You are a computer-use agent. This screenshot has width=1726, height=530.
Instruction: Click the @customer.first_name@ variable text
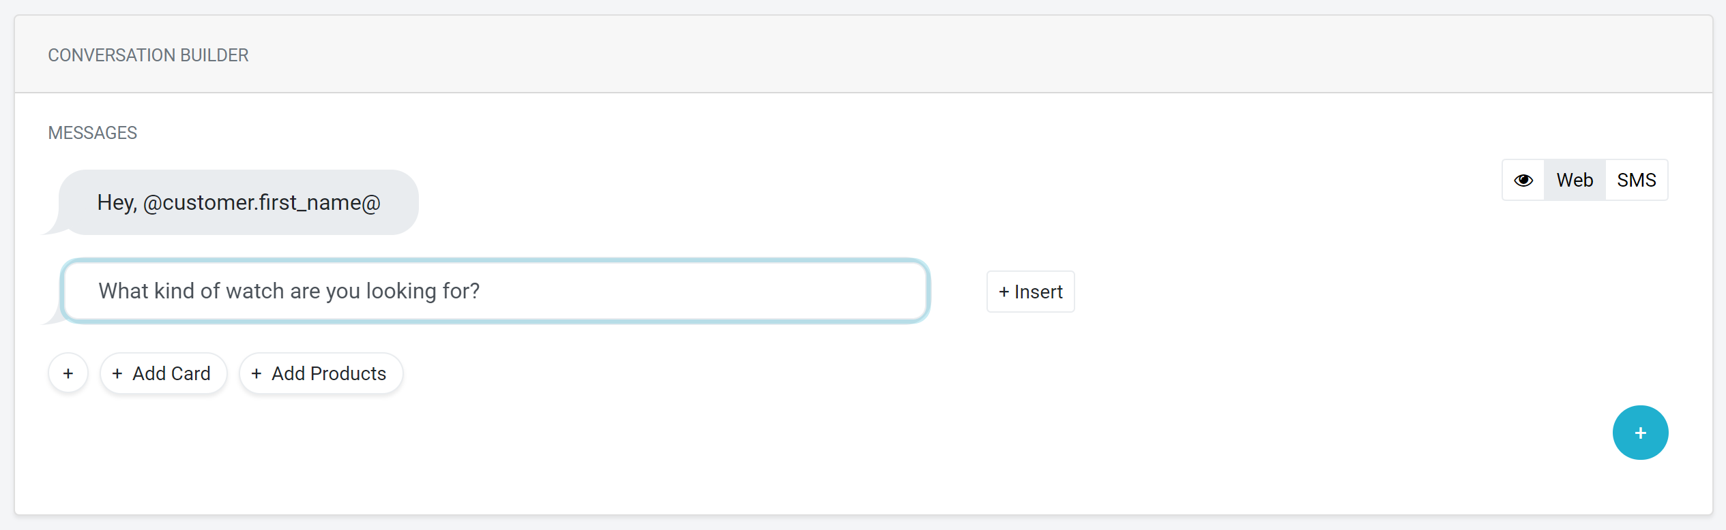coord(262,203)
